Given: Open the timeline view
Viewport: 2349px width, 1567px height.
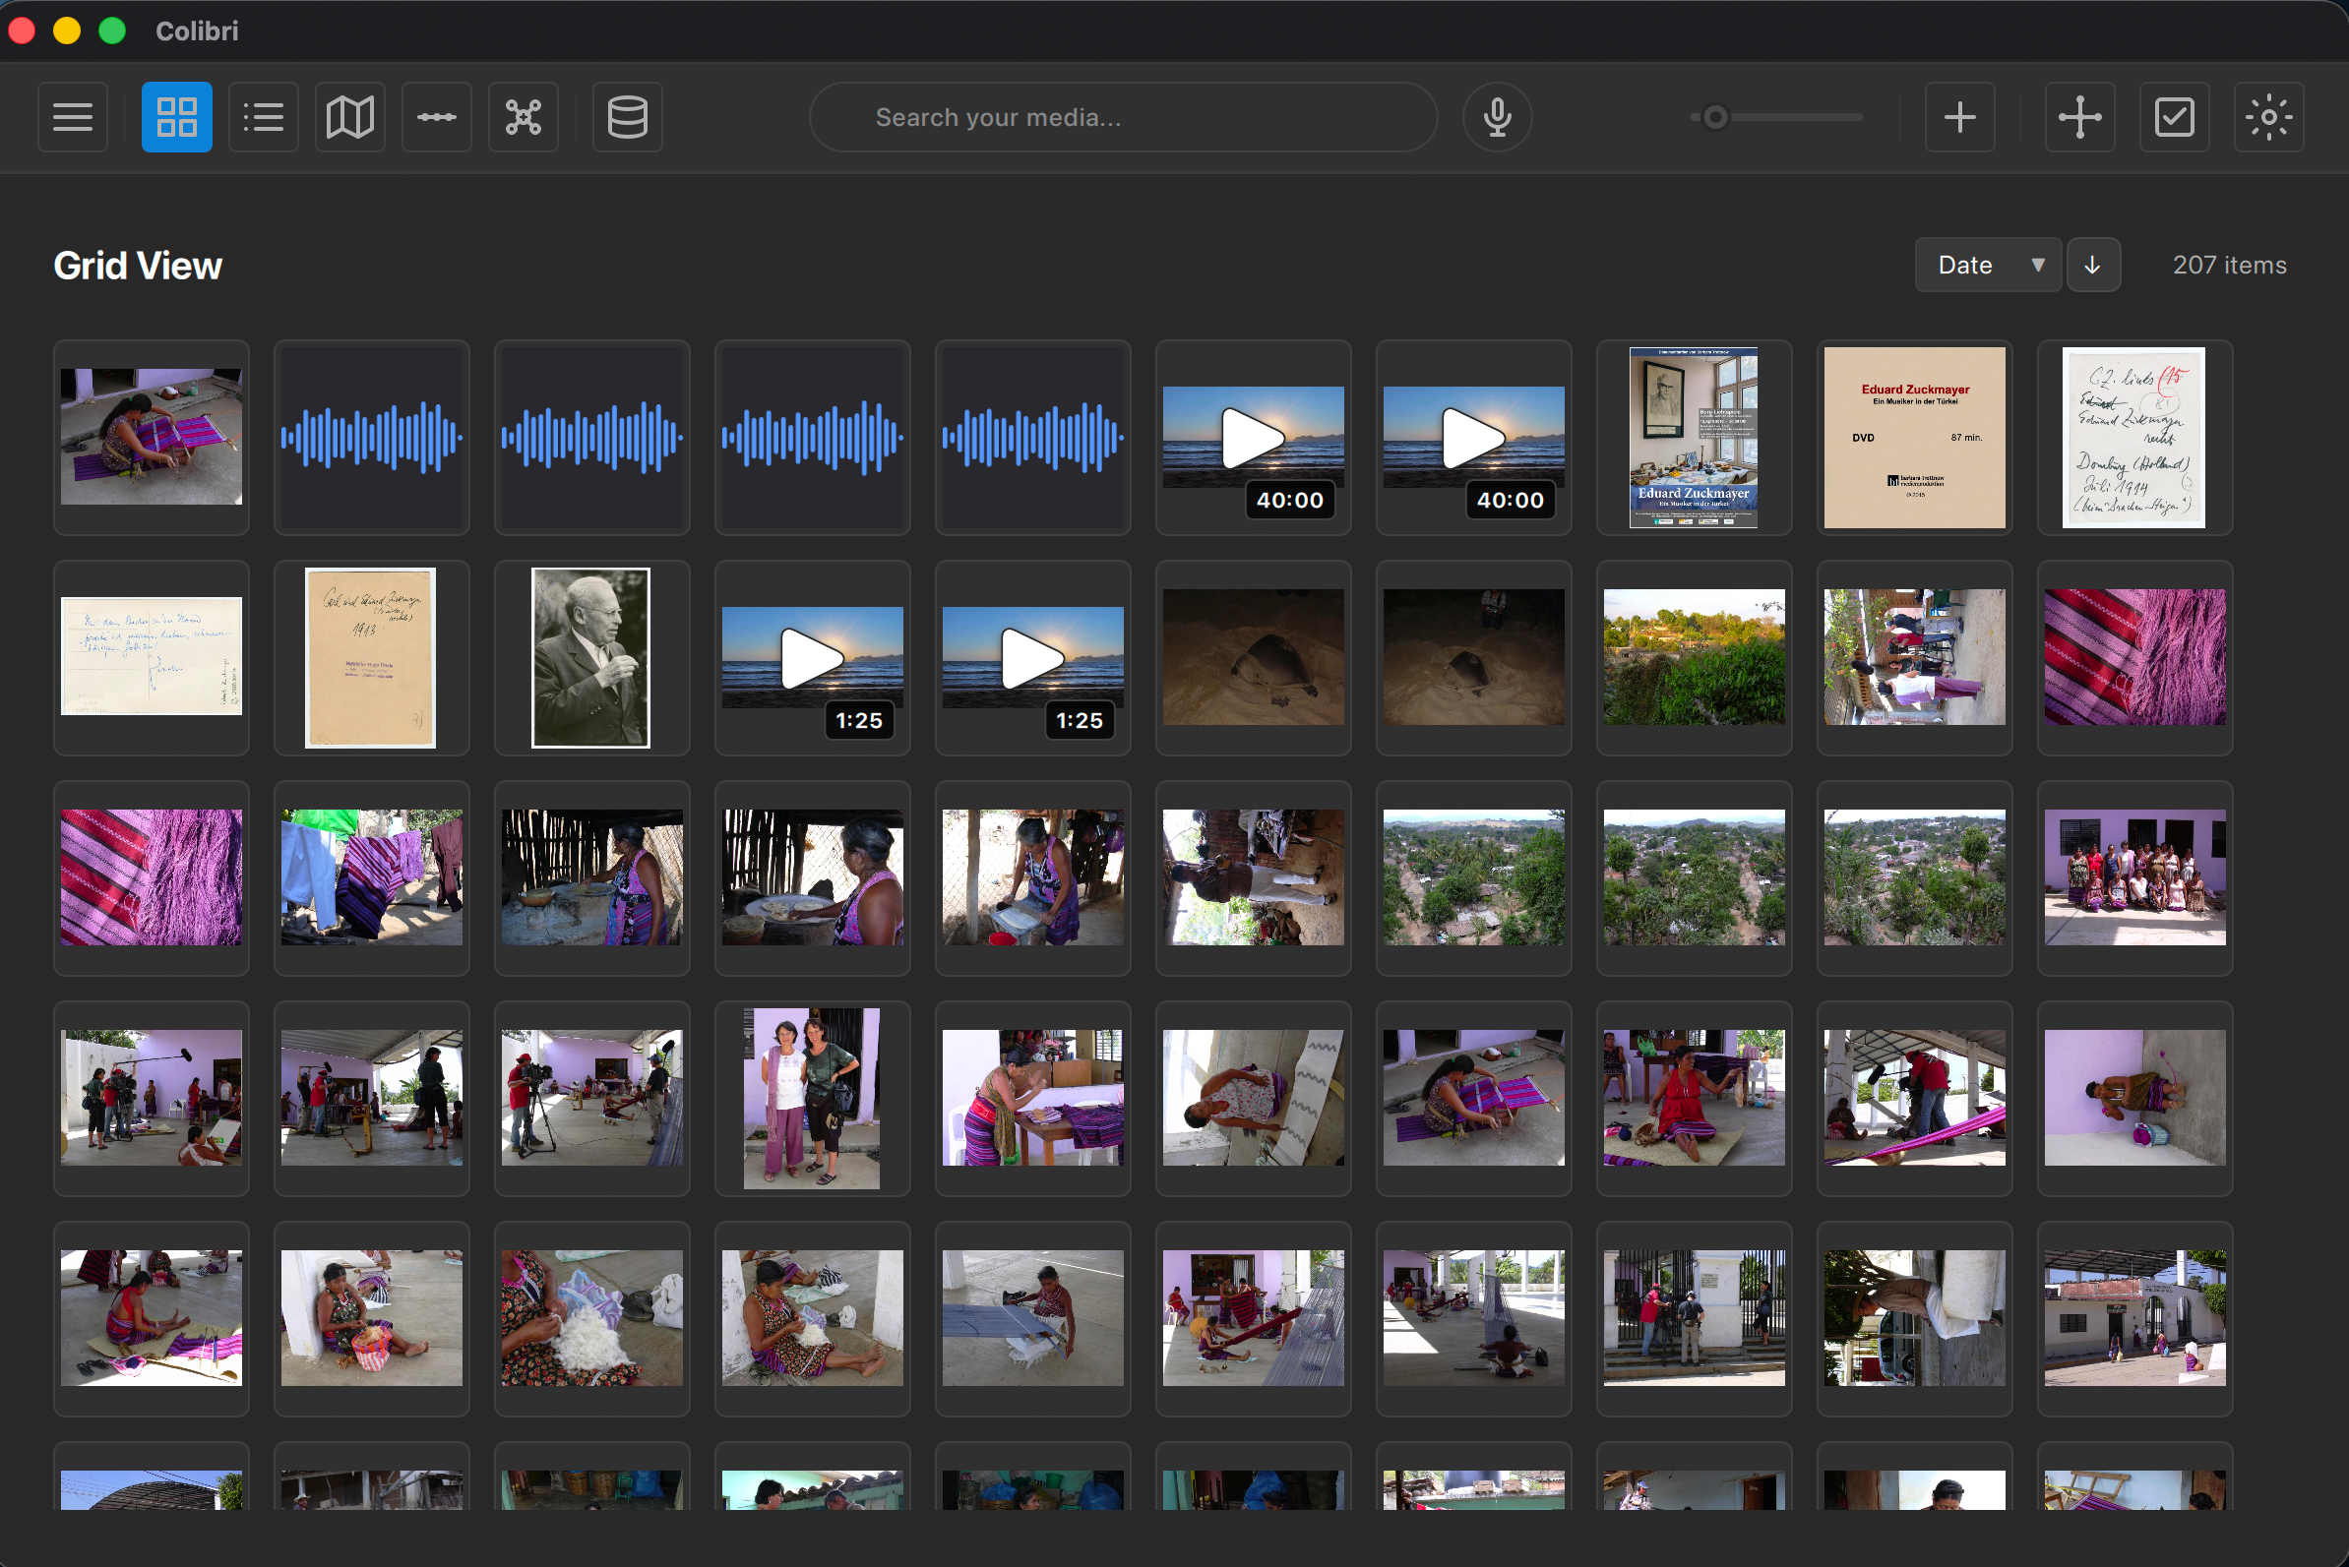Looking at the screenshot, I should click(x=436, y=117).
